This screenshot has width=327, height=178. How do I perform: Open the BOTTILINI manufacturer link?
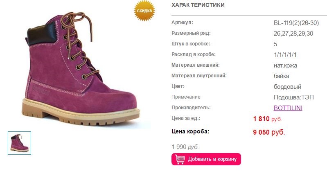coord(288,108)
